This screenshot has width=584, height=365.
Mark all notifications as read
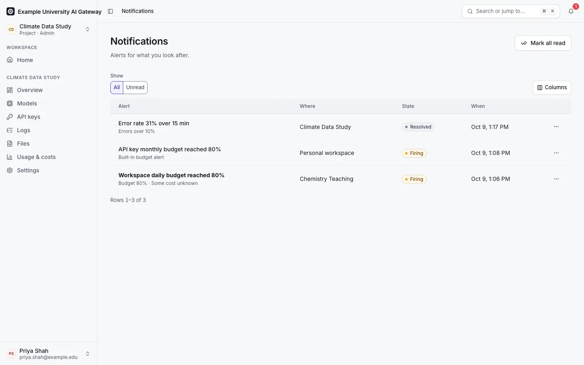click(543, 43)
